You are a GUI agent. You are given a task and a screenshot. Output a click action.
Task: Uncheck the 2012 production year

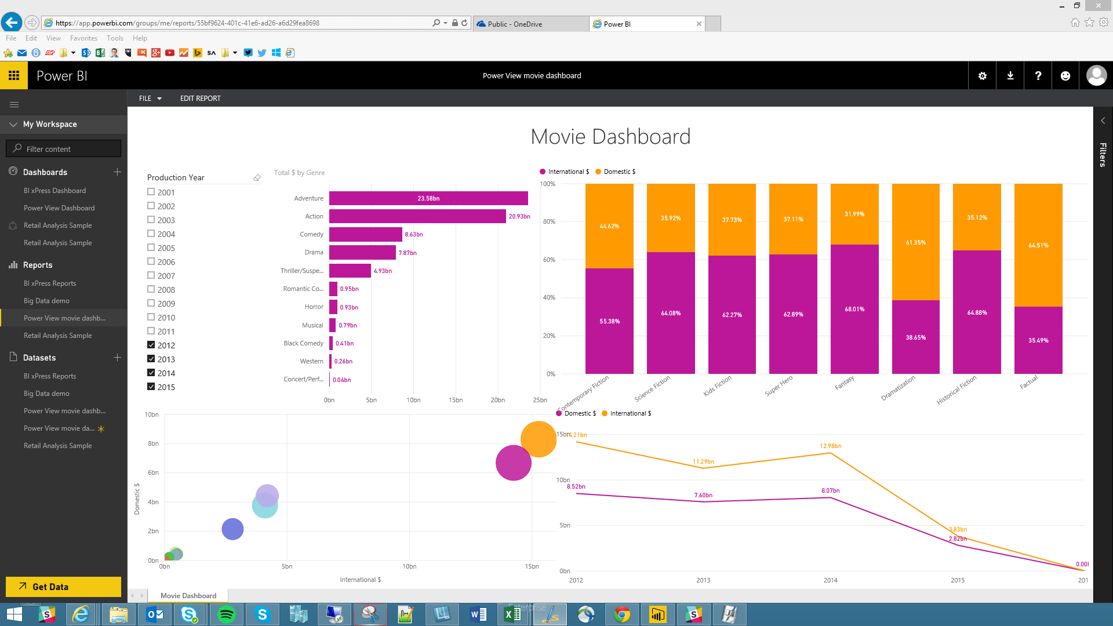point(151,345)
